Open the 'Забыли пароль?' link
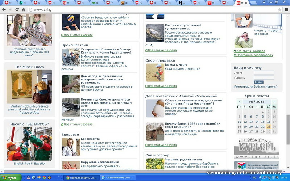Image resolution: width=290 pixels, height=181 pixels. pos(266,87)
